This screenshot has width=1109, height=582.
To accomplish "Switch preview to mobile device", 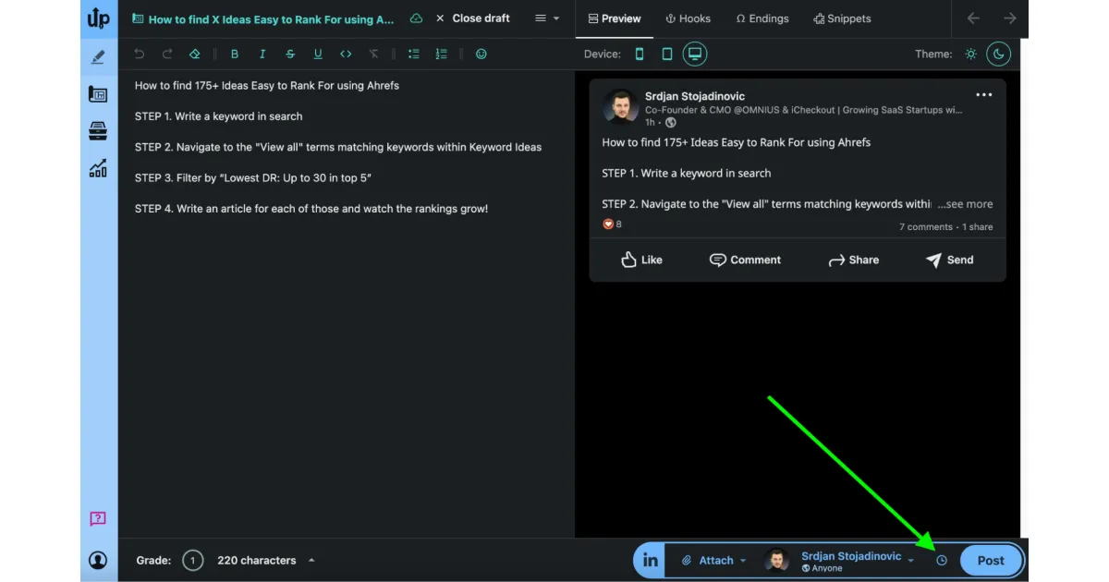I will [640, 55].
